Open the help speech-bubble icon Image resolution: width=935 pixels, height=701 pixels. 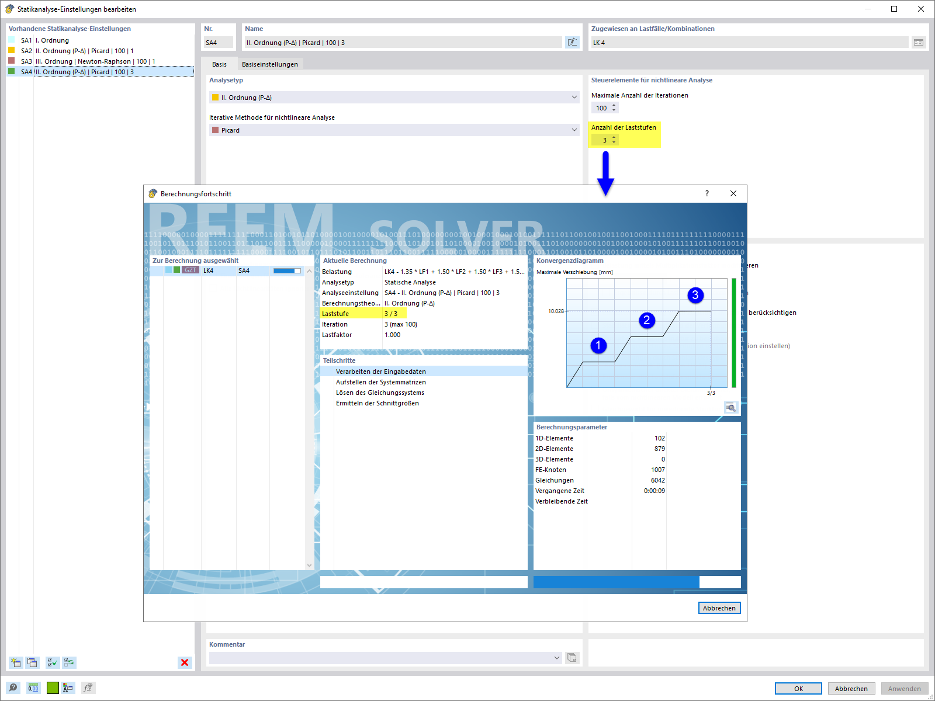click(13, 688)
